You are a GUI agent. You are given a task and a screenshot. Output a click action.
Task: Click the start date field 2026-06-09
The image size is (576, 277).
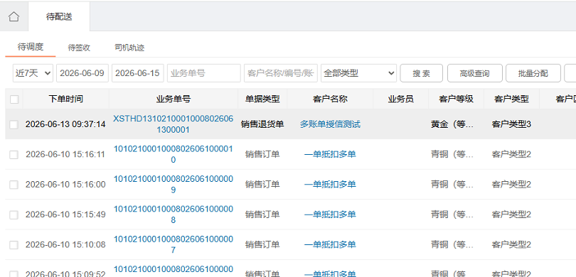[x=82, y=73]
